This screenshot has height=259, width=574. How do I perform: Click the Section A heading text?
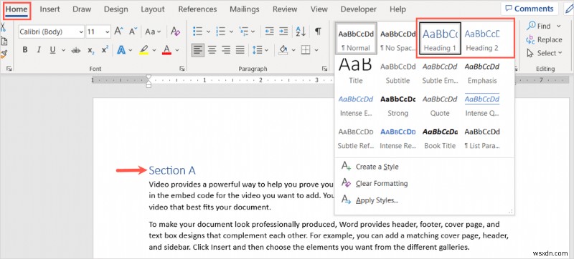[172, 170]
